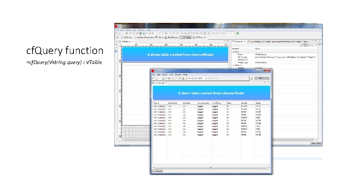Switch to CS-Studio perspective button

[126, 38]
